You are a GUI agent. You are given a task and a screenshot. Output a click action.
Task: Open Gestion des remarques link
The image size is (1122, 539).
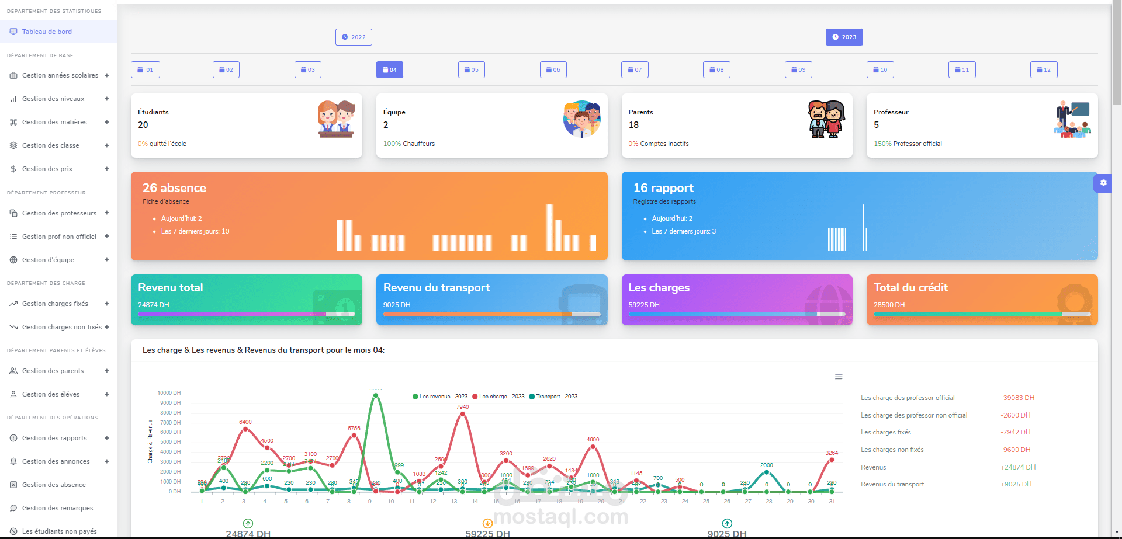58,508
